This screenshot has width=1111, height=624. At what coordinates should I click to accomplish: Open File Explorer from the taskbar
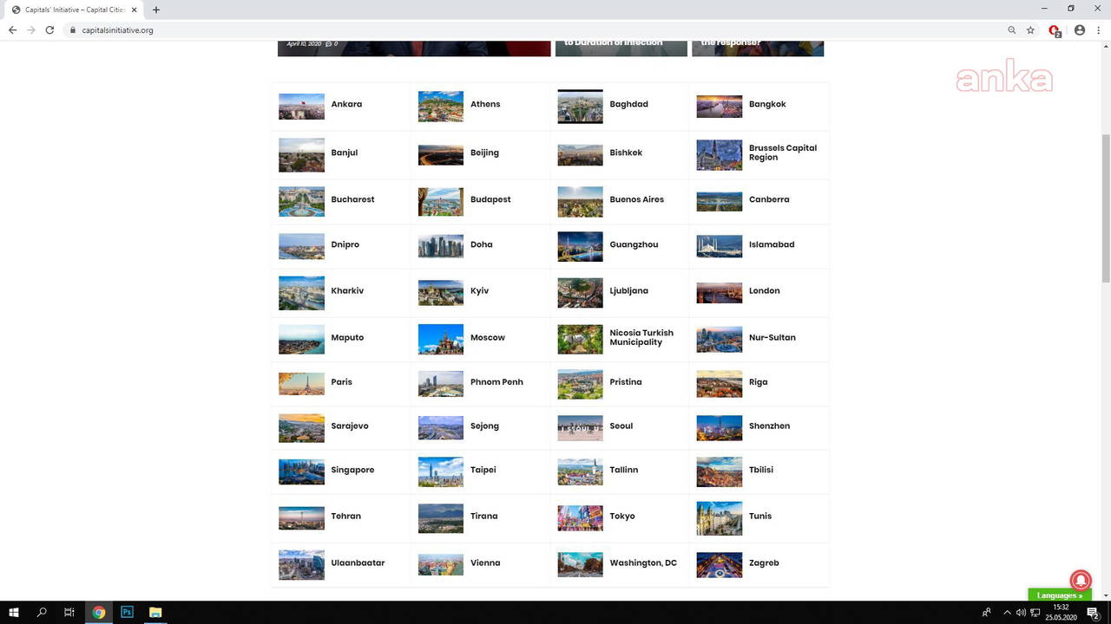155,613
